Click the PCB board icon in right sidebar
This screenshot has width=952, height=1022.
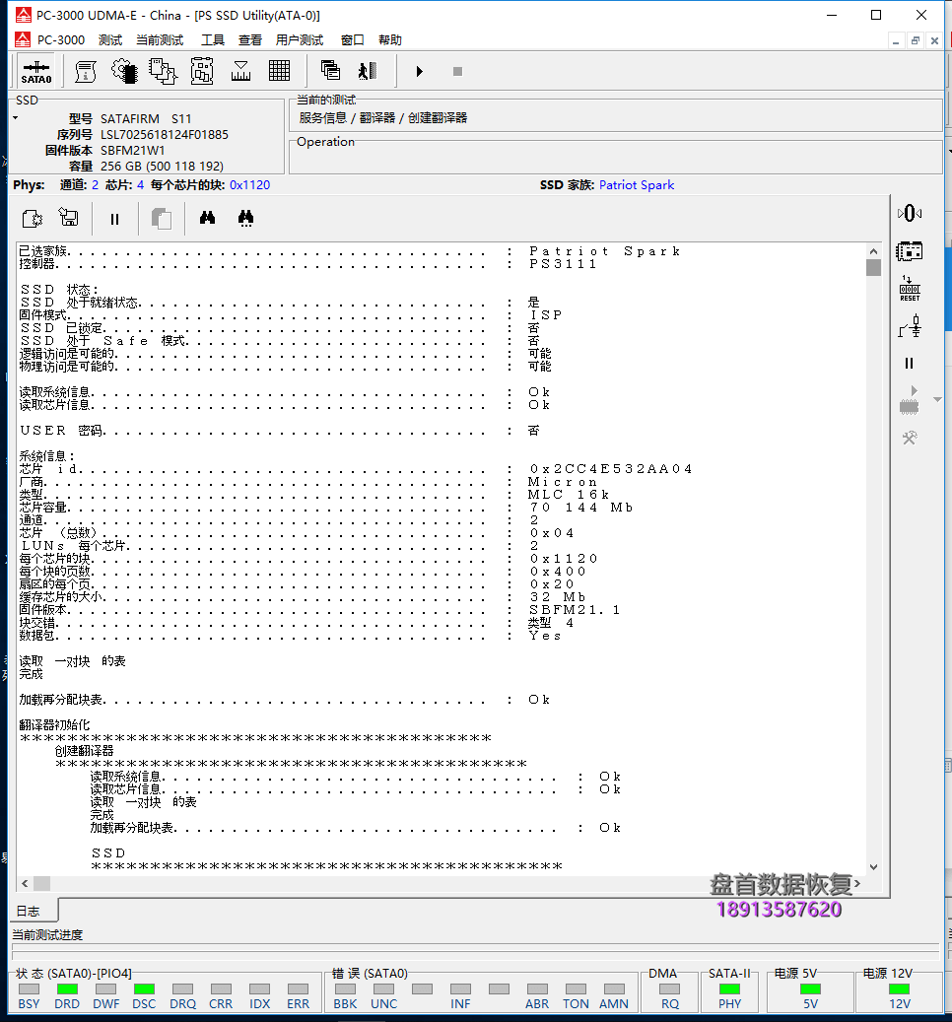[909, 251]
